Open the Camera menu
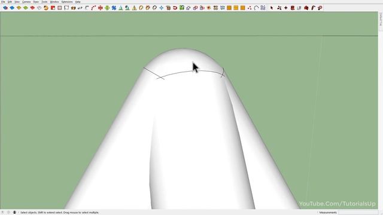This screenshot has height=215, width=383. tap(26, 2)
